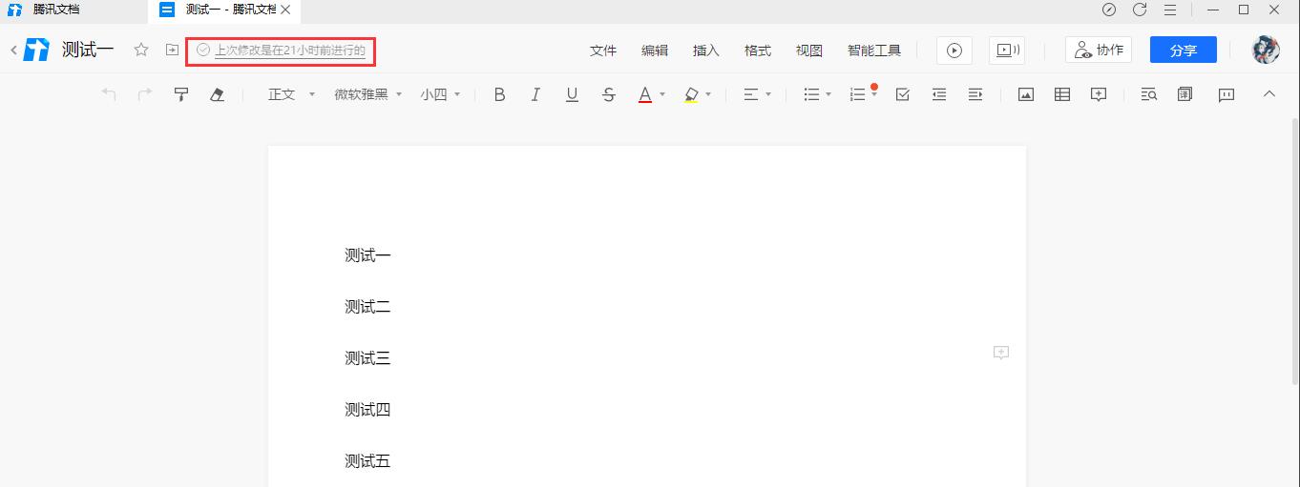Click the refresh icon in title bar
Viewport: 1300px width, 487px height.
[x=1140, y=10]
